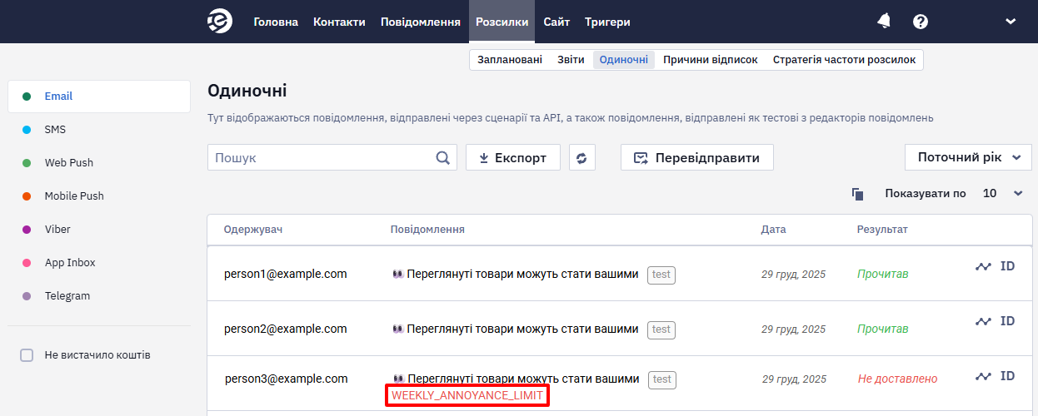Open the Повідомлення menu

tap(421, 22)
